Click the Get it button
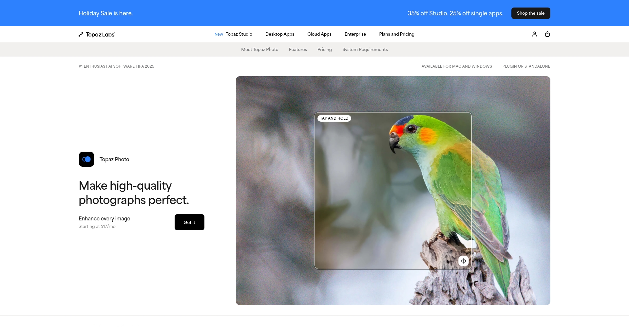The width and height of the screenshot is (629, 327). point(189,222)
